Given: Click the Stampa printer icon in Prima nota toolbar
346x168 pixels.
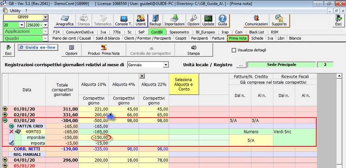Looking at the screenshot, I should 194,50.
